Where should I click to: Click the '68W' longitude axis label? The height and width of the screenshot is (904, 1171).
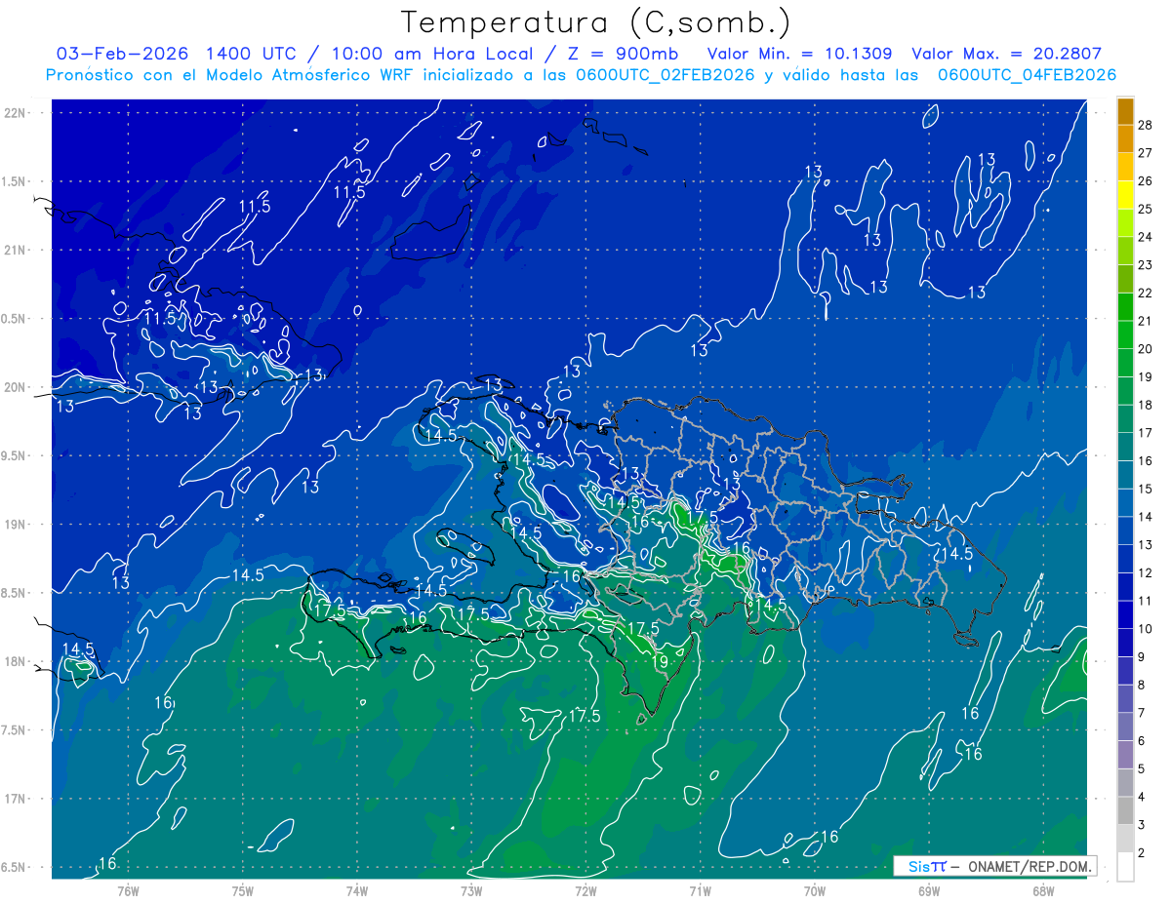coord(1043,891)
